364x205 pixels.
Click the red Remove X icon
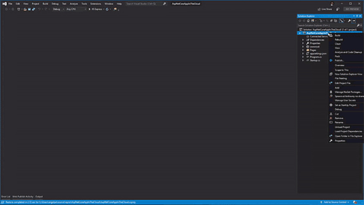pyautogui.click(x=331, y=118)
